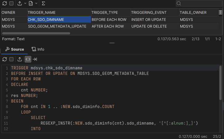The width and height of the screenshot is (224, 139).
Task: Toggle the angle brackets code view button
Action: [28, 59]
